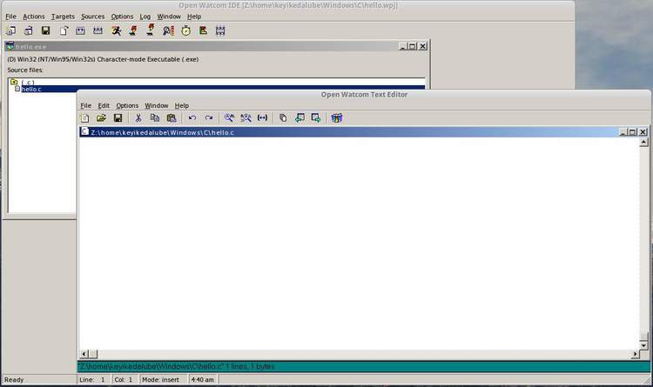
Task: Click the last colorful icon in editor toolbar
Action: click(336, 118)
